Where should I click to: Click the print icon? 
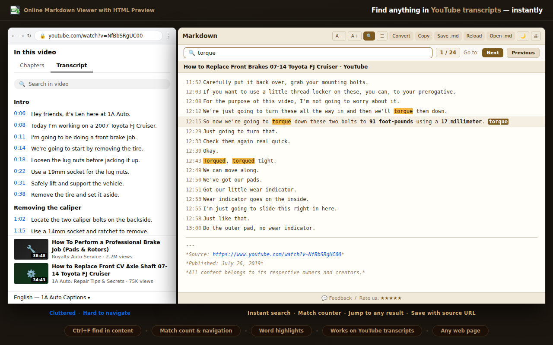coord(536,36)
